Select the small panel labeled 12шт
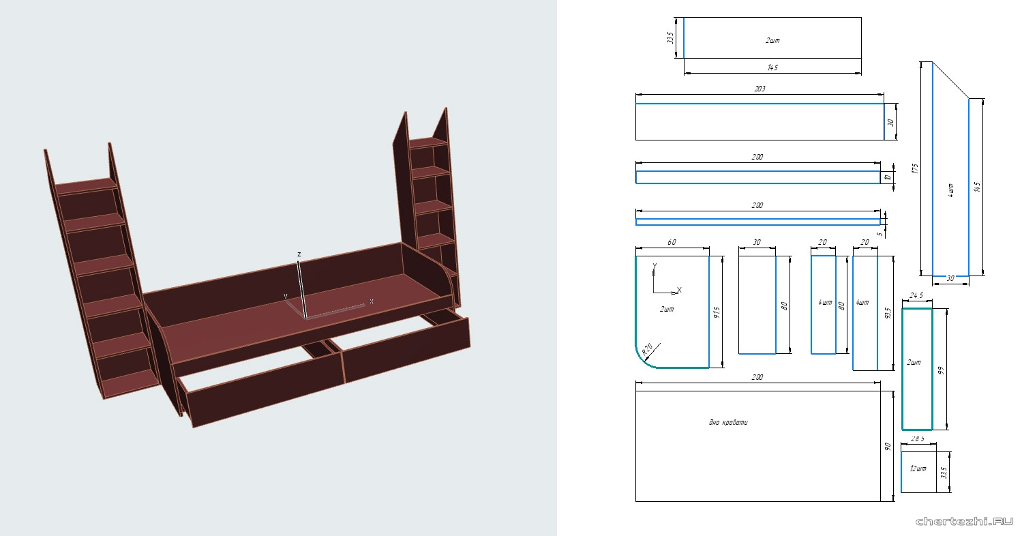Screen dimensions: 1022x536 (918, 471)
